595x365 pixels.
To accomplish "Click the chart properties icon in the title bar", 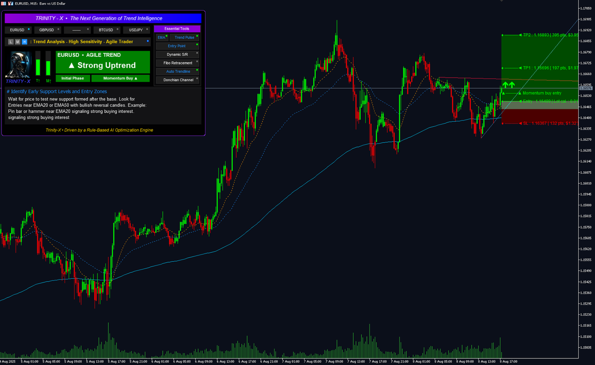I will 4,4.
